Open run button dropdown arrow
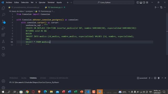 (158, 7)
